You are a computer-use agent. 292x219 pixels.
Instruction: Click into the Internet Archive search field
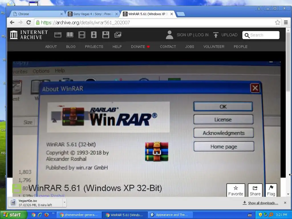click(261, 35)
